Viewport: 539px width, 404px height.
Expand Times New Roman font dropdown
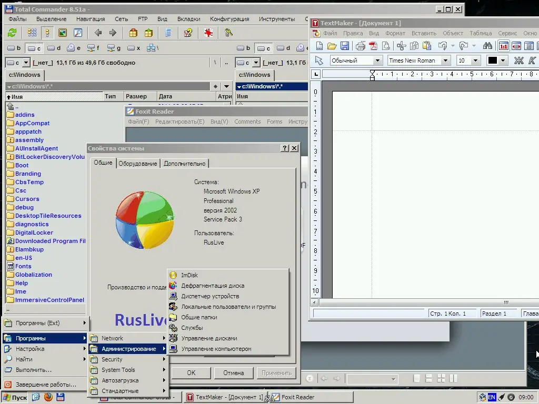[445, 61]
